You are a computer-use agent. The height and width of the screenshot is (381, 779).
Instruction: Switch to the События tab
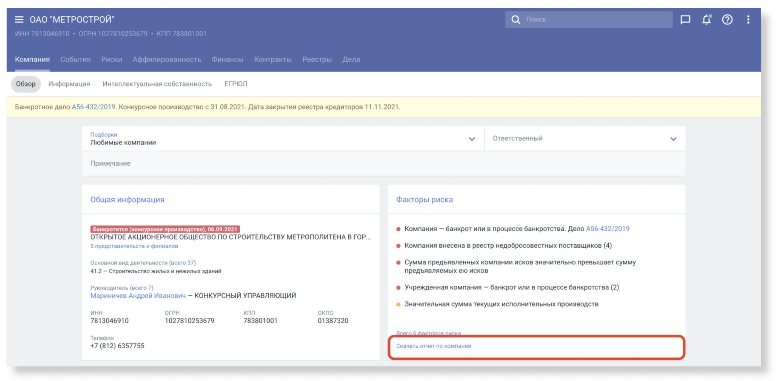tap(75, 59)
